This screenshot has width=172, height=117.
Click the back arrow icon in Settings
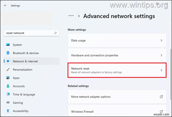click(x=6, y=6)
